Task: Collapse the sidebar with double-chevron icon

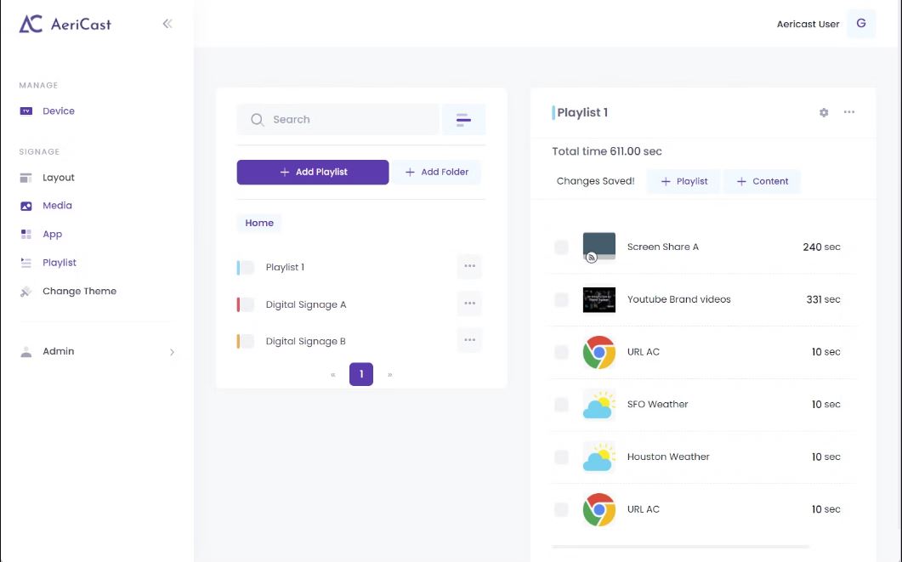Action: click(167, 24)
